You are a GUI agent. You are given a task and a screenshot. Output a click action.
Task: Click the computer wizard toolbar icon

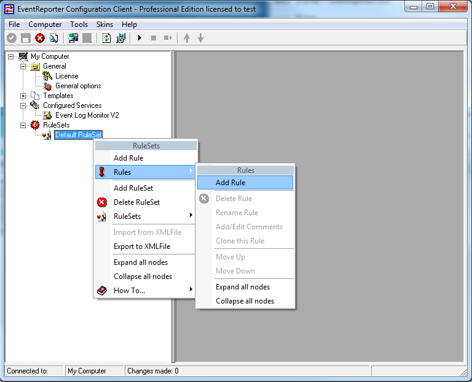click(120, 38)
